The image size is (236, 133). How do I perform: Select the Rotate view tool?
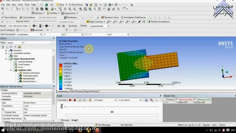[x=60, y=9]
